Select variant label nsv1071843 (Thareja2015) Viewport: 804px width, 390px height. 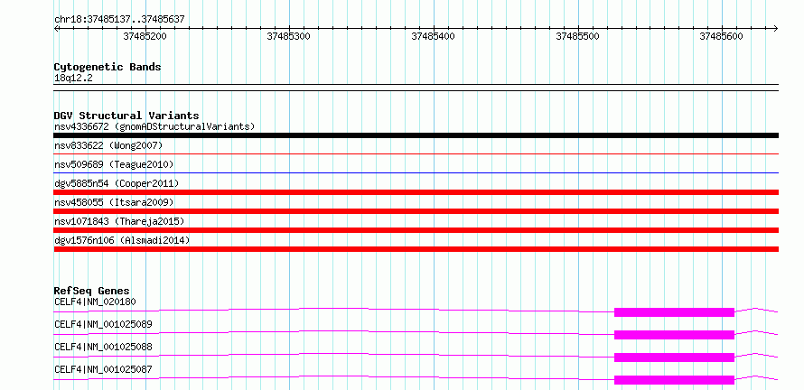(119, 221)
